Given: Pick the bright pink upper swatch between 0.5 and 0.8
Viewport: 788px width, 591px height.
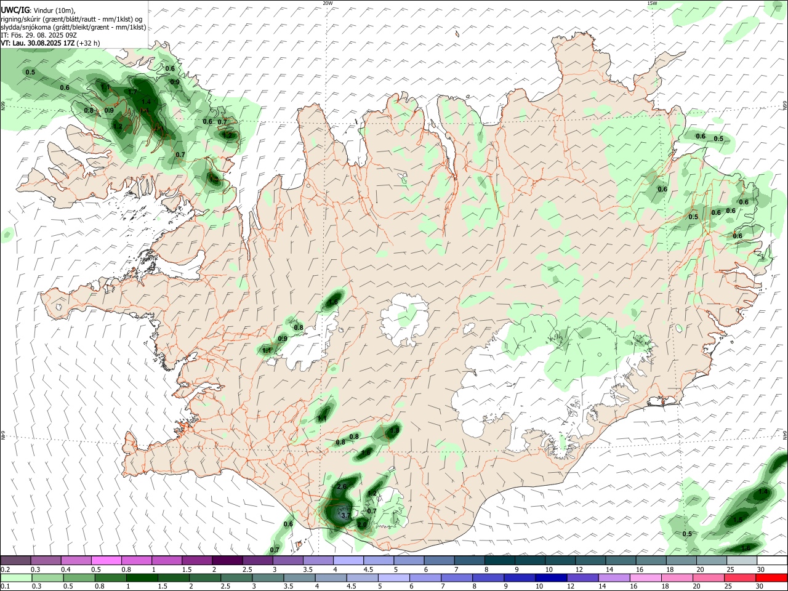Looking at the screenshot, I should tap(106, 560).
